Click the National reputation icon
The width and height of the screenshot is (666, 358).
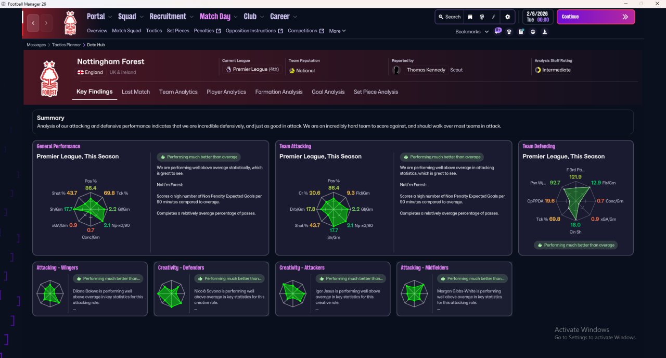[x=292, y=71]
